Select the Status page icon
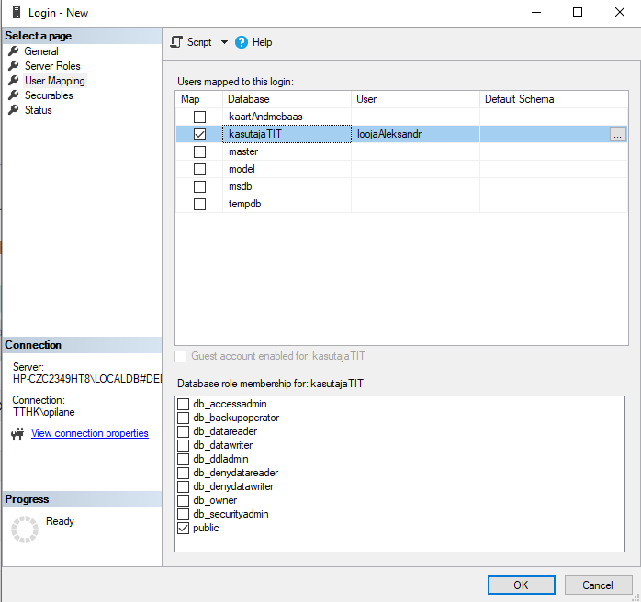 coord(14,110)
